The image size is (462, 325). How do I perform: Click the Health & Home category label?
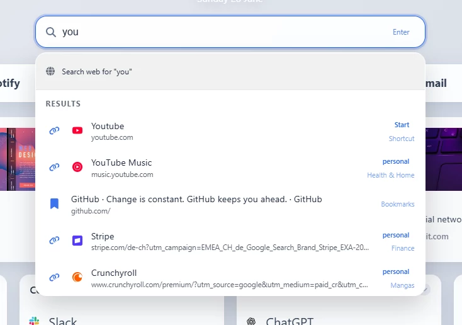coord(391,175)
